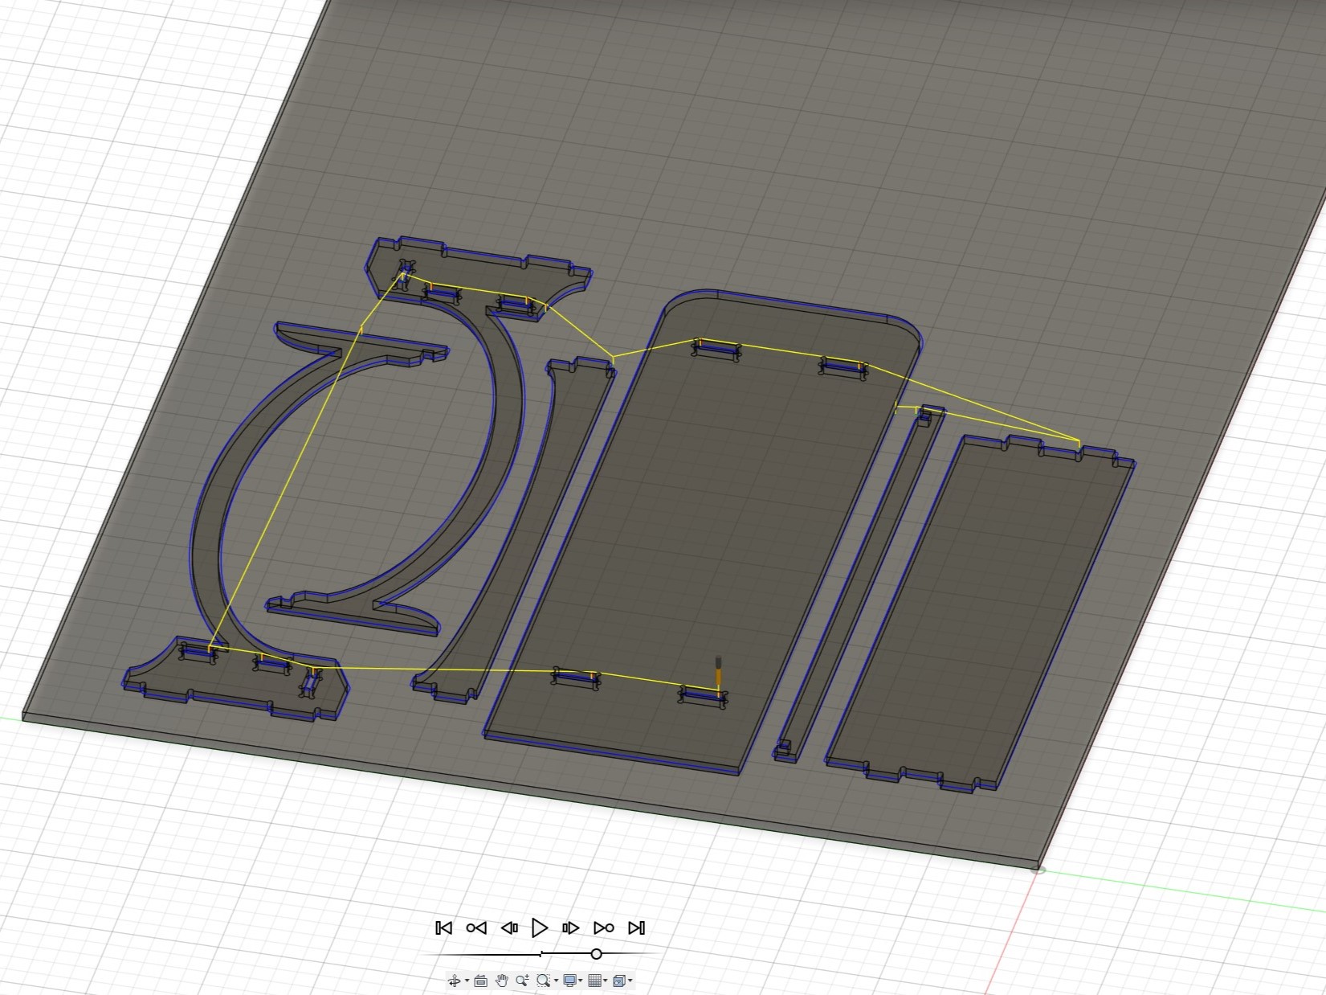
Task: Step backward one move
Action: [509, 927]
